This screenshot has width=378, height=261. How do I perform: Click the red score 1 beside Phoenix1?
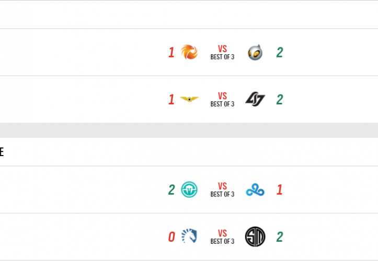(171, 52)
